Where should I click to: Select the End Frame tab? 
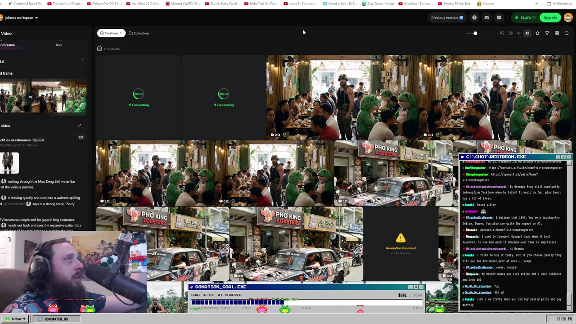pos(8,45)
